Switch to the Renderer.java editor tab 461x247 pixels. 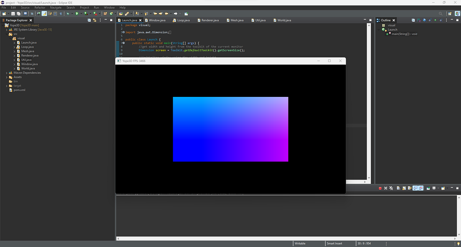tap(207, 20)
